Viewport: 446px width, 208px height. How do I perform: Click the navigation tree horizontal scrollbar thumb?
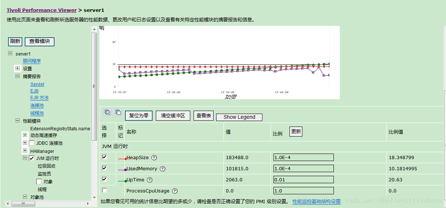[x=23, y=204]
